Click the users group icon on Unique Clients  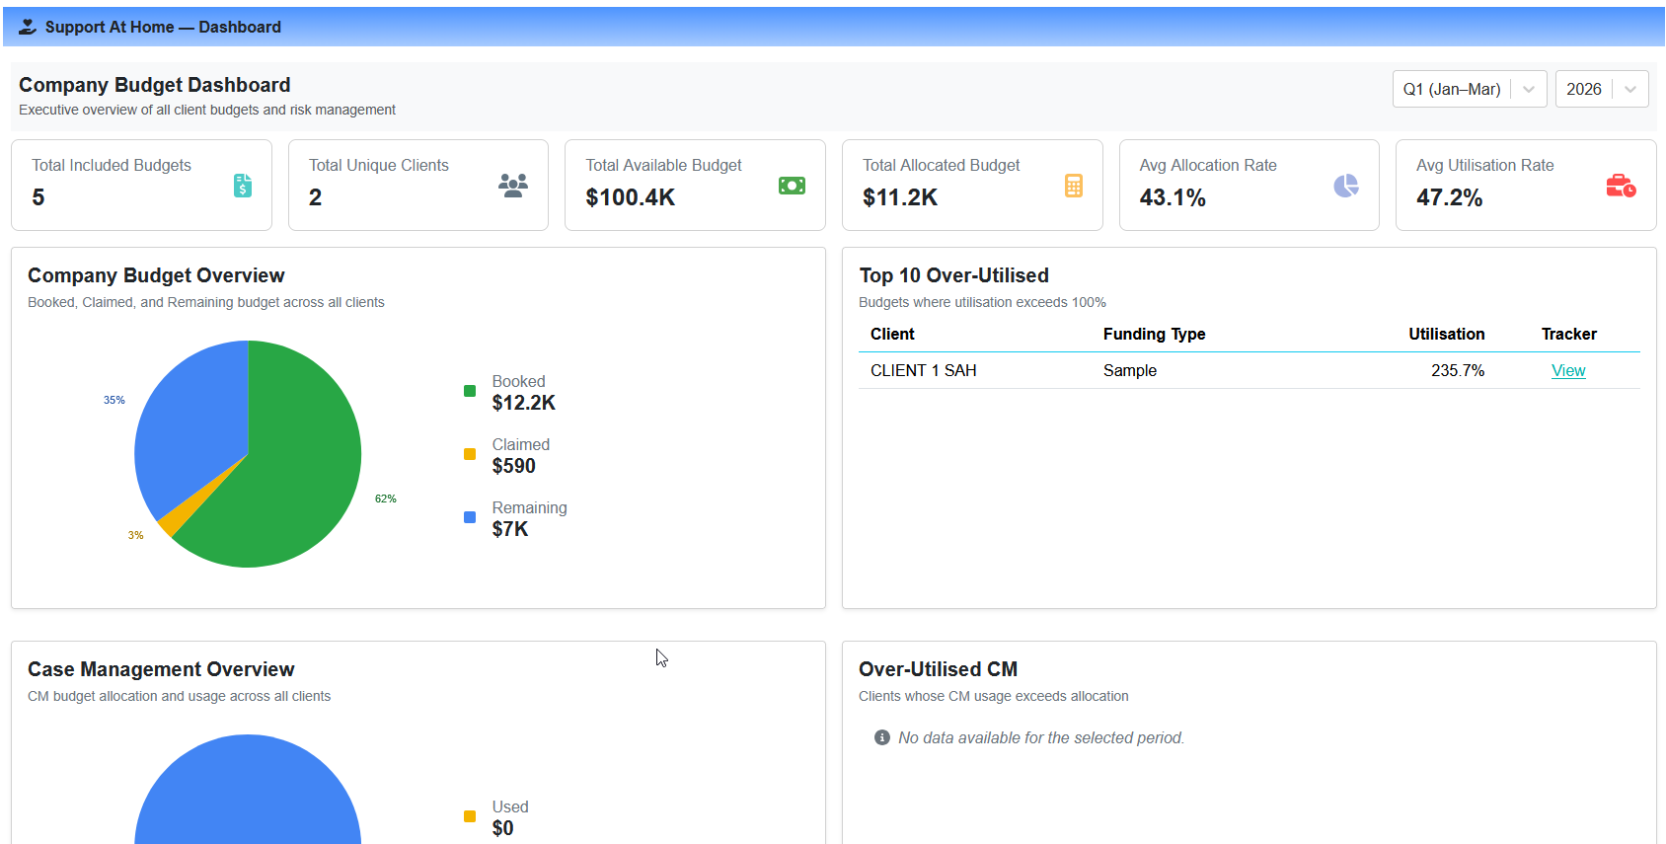(513, 186)
